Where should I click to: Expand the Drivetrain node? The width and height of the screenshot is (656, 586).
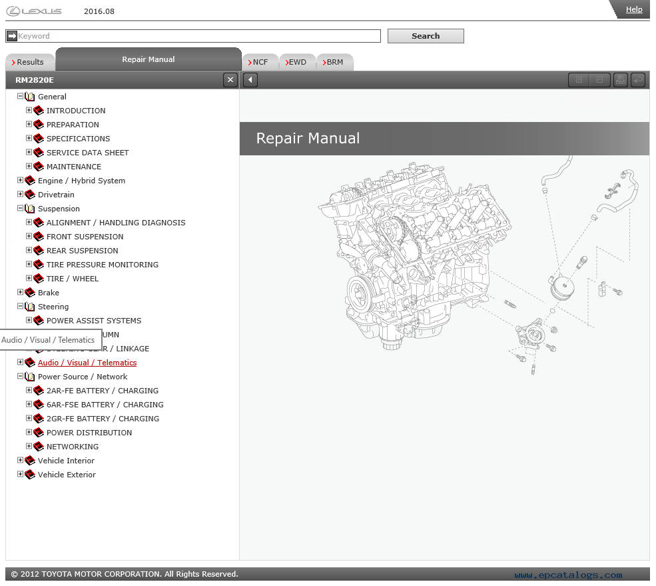pyautogui.click(x=20, y=194)
